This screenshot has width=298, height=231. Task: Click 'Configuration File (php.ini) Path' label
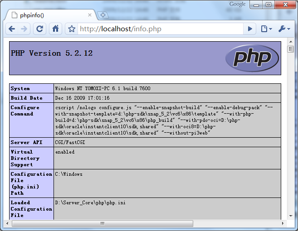pyautogui.click(x=31, y=183)
